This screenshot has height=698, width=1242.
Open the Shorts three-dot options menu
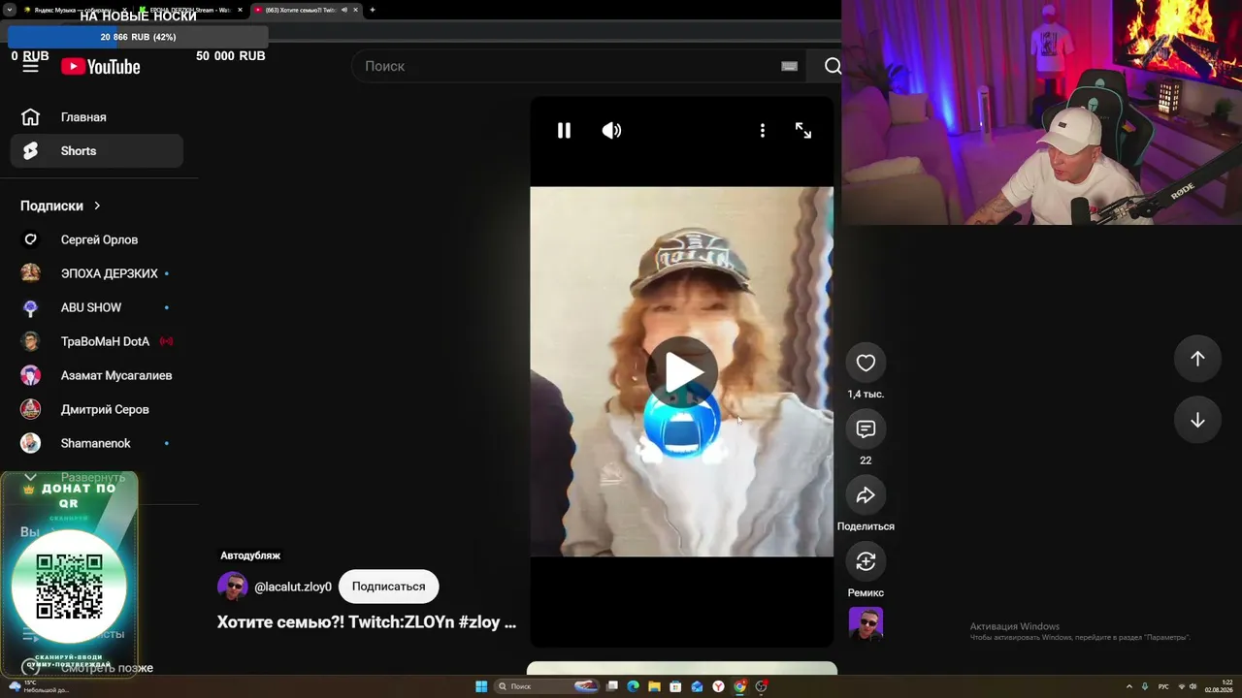click(763, 130)
